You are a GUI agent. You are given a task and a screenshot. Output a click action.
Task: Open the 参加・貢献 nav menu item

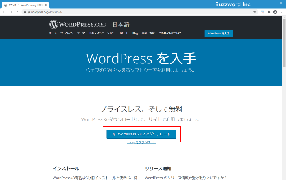click(148, 33)
